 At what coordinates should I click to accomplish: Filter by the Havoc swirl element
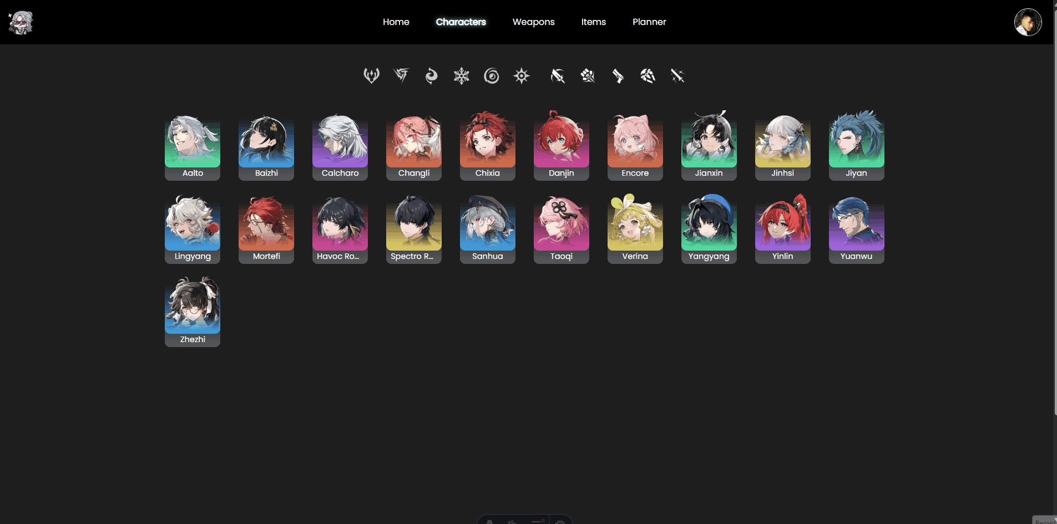pos(491,75)
